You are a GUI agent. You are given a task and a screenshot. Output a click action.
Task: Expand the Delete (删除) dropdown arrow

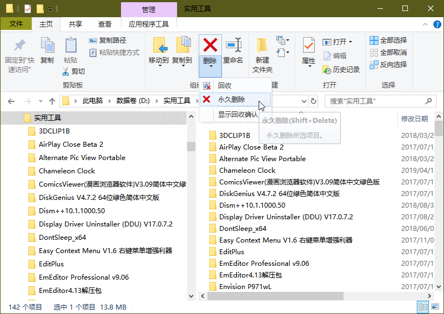[210, 66]
